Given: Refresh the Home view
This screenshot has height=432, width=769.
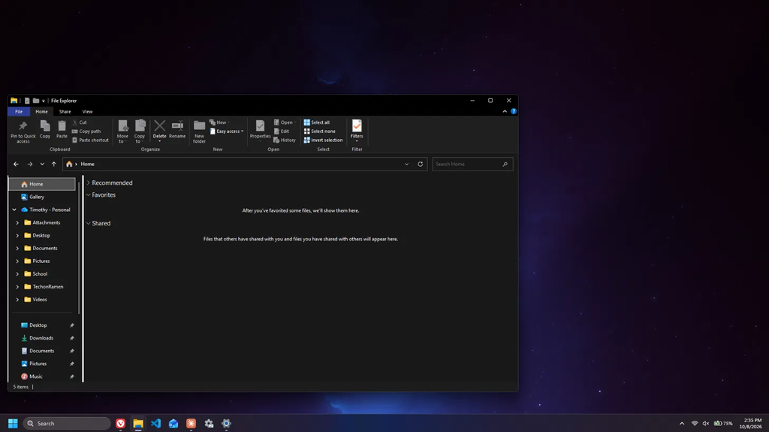Looking at the screenshot, I should click(421, 164).
